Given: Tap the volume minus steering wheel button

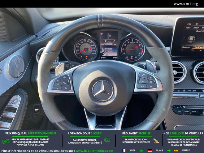Looking at the screenshot, I should tap(151, 86).
